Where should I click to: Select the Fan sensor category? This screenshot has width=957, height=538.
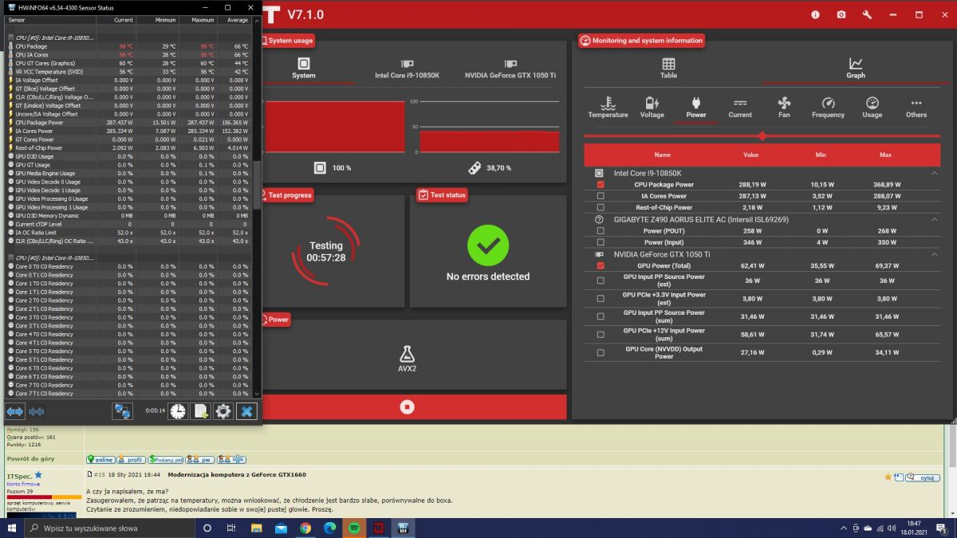tap(784, 108)
